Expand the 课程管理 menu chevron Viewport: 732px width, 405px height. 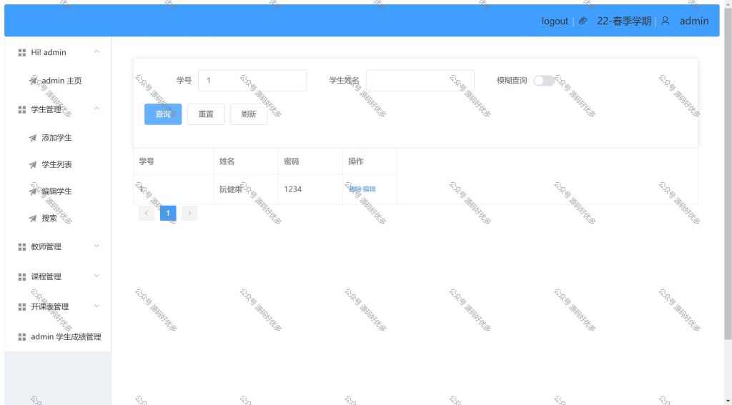97,276
